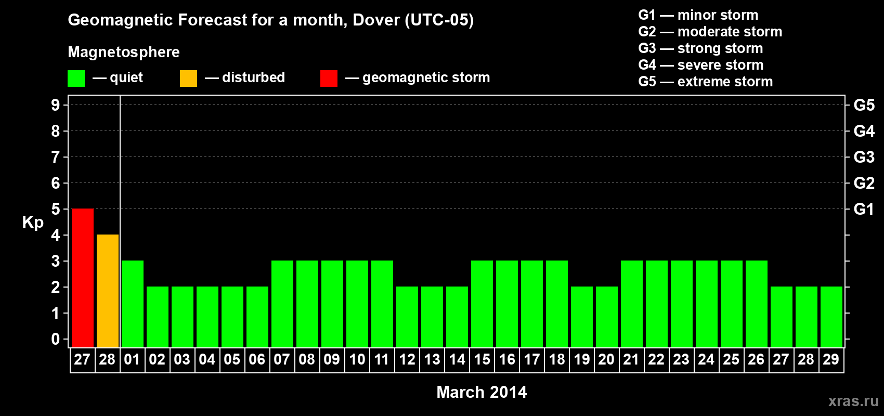Image resolution: width=884 pixels, height=416 pixels.
Task: Click the green bar for March 01
Action: 133,304
